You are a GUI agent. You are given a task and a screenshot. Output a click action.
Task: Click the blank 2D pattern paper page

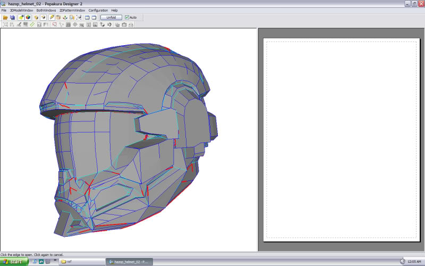tap(341, 140)
